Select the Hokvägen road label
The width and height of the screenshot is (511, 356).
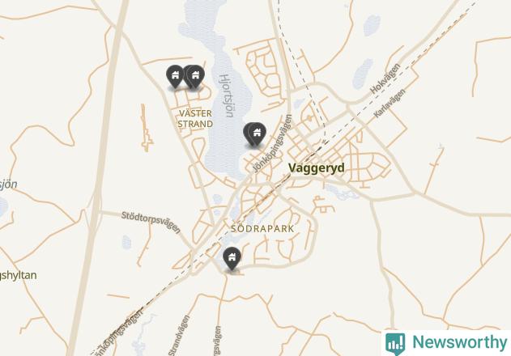coord(385,78)
